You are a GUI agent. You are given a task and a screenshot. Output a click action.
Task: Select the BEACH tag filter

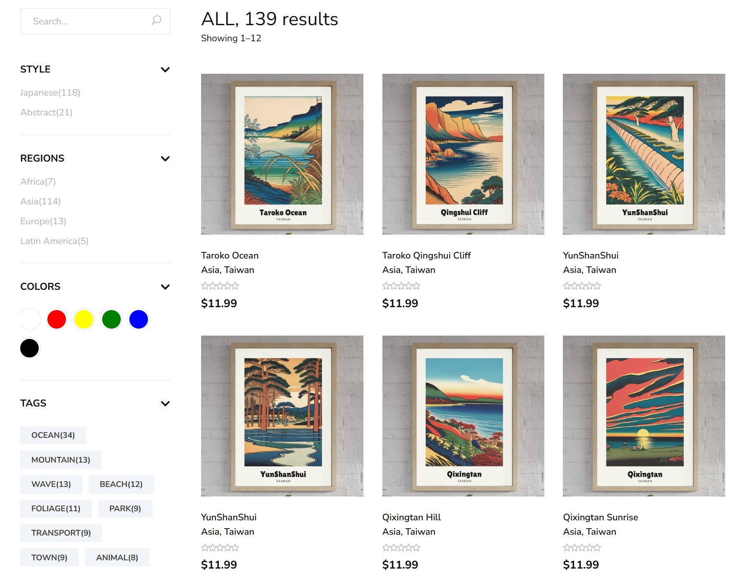tap(121, 484)
